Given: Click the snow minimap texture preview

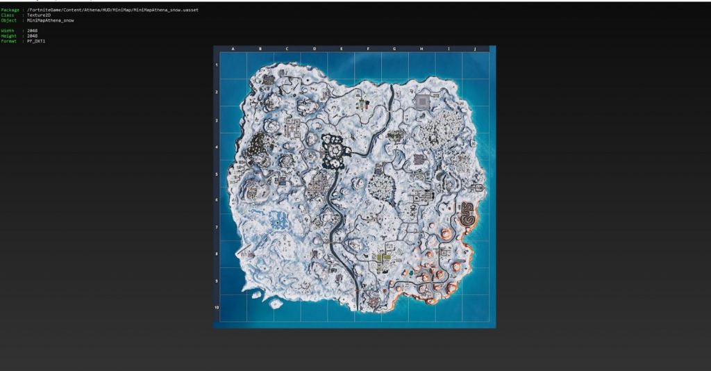Looking at the screenshot, I should (355, 186).
